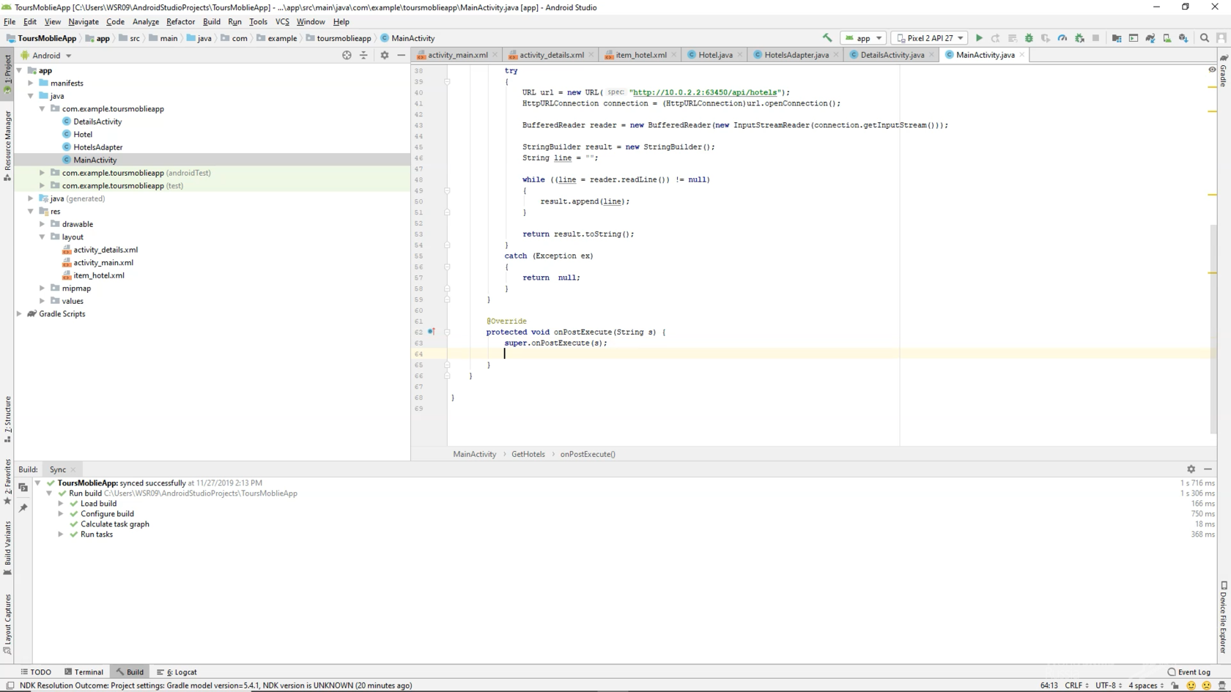
Task: Click the Apply Changes and Restart icon
Action: point(995,38)
